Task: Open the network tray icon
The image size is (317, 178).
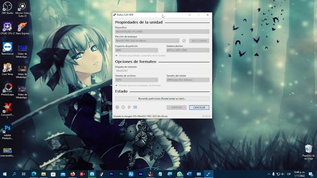Action: (x=278, y=174)
